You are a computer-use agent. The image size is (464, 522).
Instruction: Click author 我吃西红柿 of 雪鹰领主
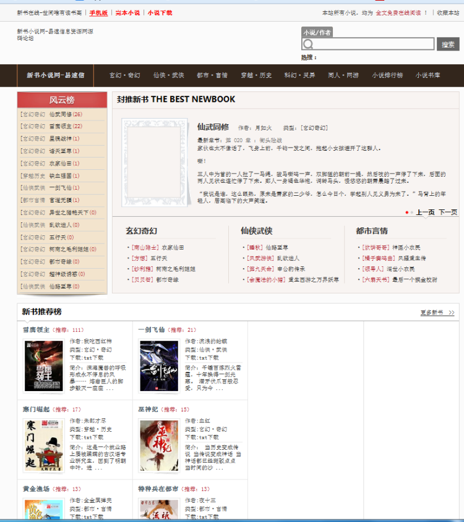point(98,341)
